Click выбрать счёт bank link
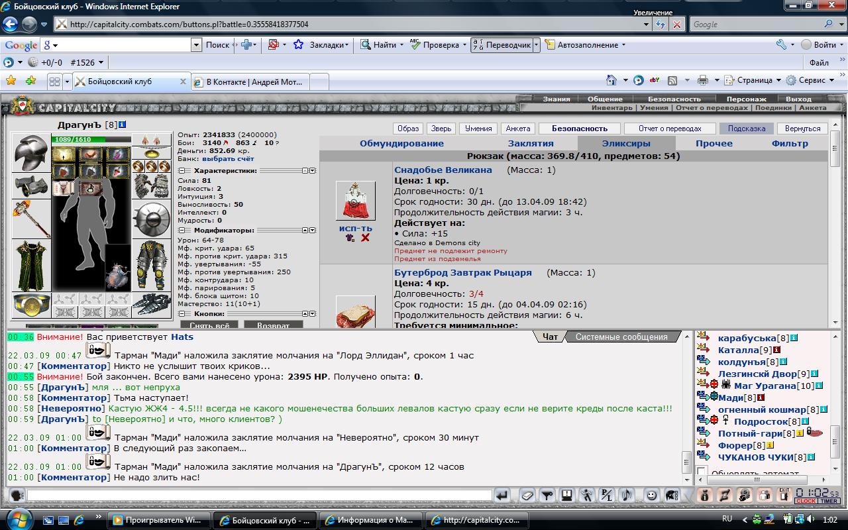 pos(228,159)
